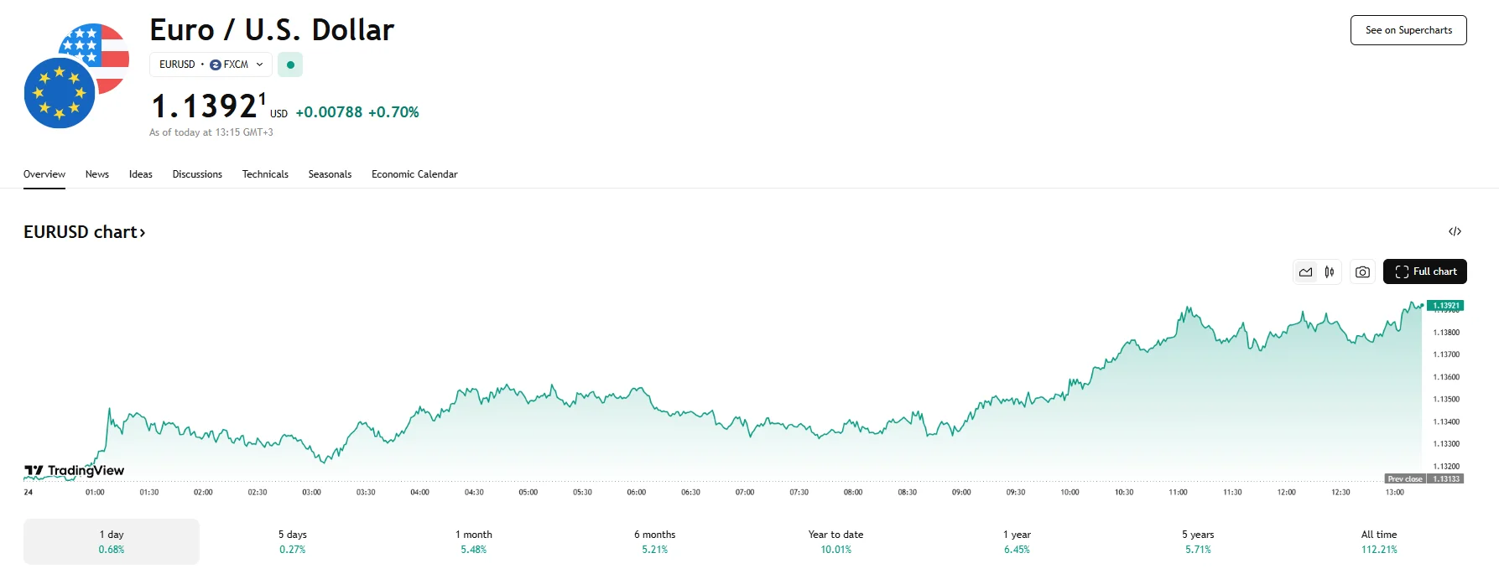
Task: Click the green market status indicator
Action: point(290,65)
